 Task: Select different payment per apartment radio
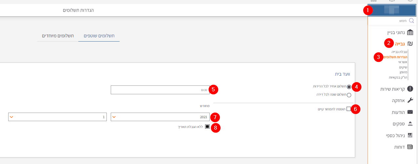[349, 95]
